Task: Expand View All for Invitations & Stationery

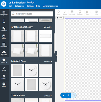Action: coord(48,27)
